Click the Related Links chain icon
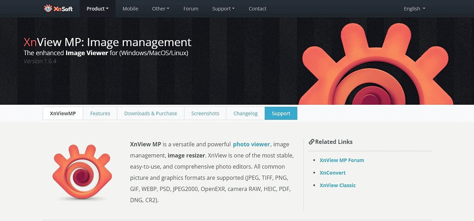 tap(311, 142)
